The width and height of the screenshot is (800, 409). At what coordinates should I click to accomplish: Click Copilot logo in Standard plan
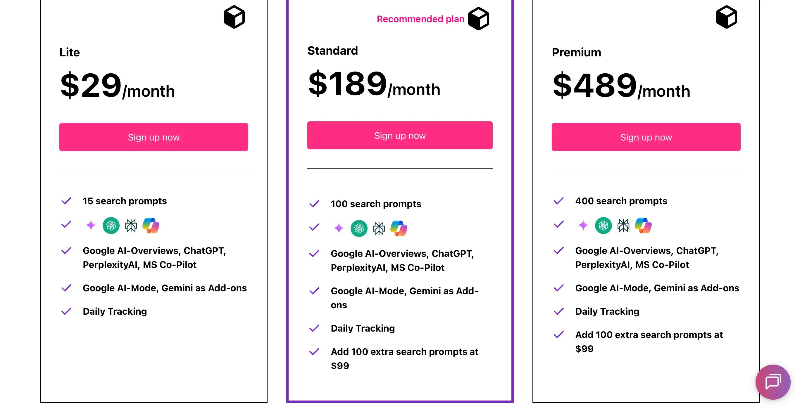click(x=399, y=228)
